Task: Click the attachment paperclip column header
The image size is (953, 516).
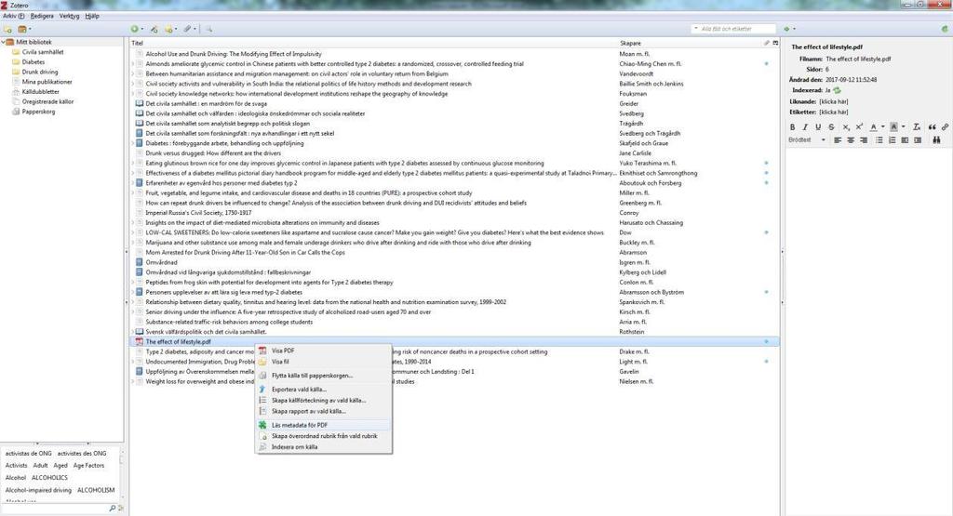Action: click(767, 43)
